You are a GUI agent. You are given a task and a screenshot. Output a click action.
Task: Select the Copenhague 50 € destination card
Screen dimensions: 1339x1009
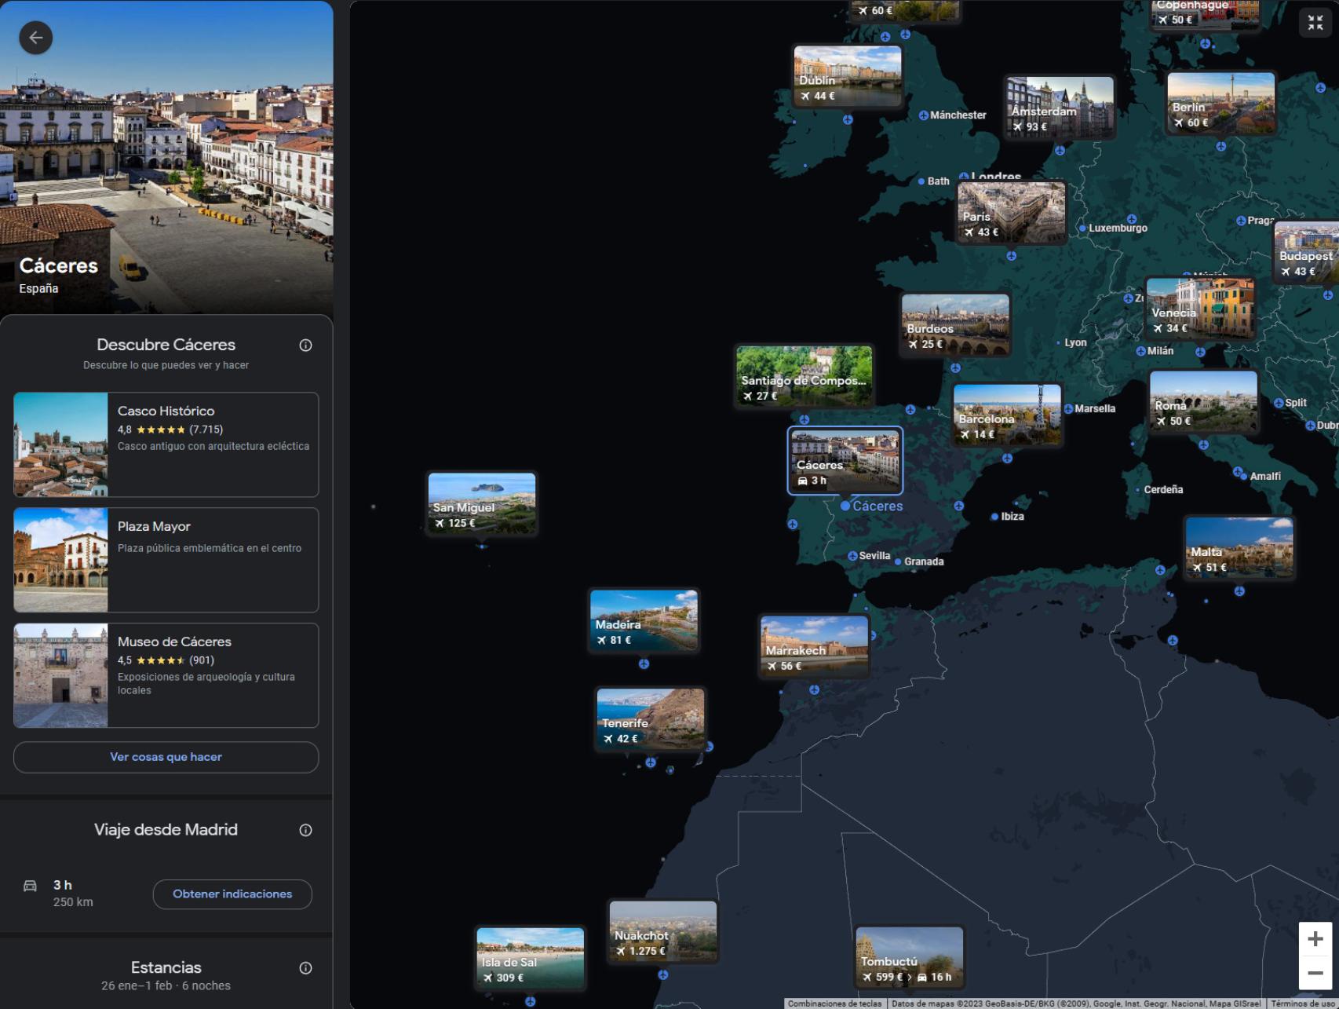point(1206,14)
